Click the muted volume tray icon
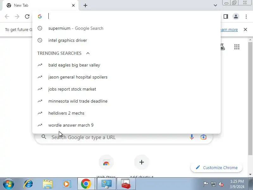 pos(221,184)
